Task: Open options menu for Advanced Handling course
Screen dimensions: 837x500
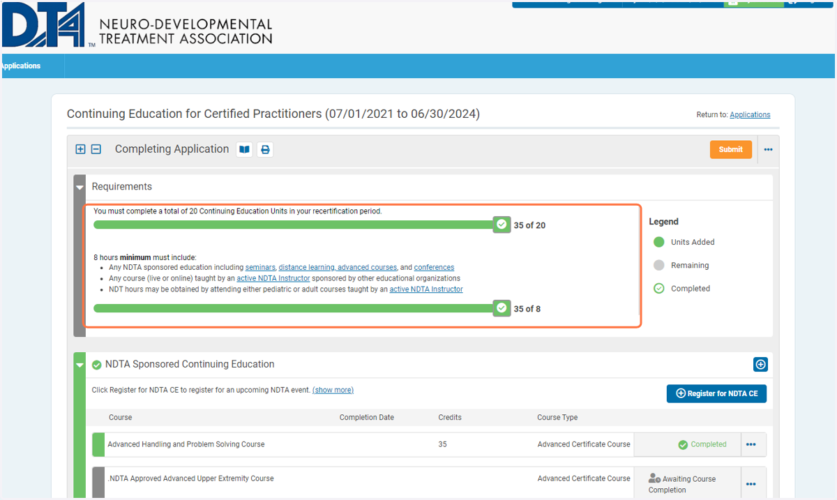Action: [751, 445]
